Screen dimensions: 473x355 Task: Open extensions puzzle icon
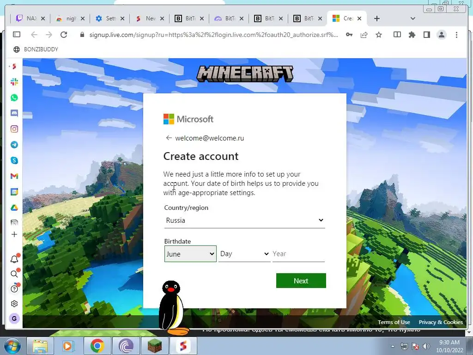(412, 35)
